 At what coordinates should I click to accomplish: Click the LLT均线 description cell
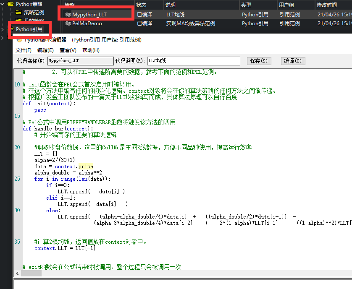pos(175,15)
